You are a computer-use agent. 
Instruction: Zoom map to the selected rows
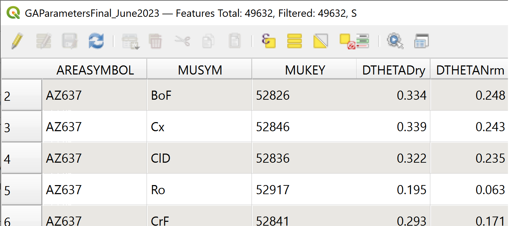[395, 41]
